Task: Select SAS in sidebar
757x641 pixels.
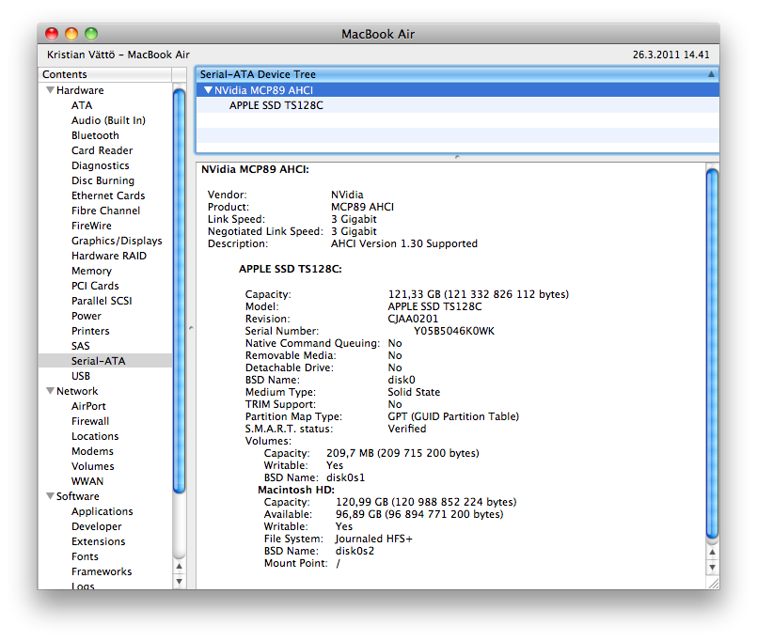Action: tap(81, 346)
